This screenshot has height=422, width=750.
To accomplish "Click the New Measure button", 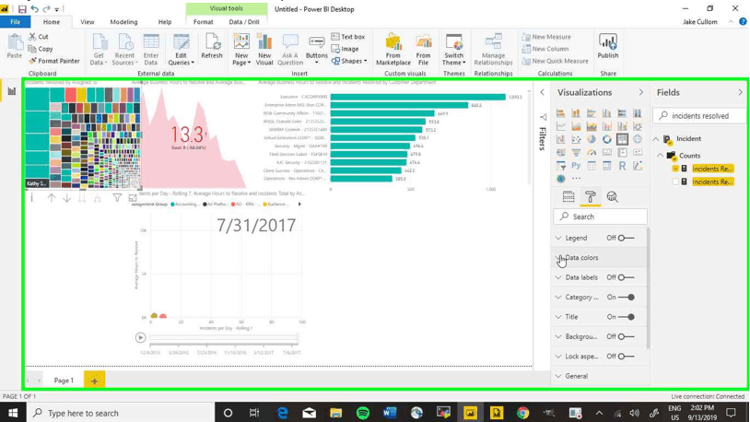I will coord(546,36).
